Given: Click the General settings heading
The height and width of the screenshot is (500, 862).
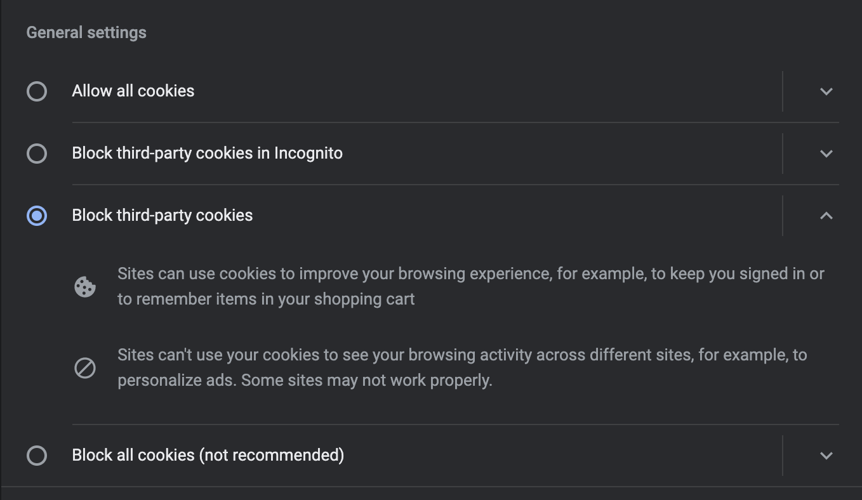Looking at the screenshot, I should pos(86,32).
